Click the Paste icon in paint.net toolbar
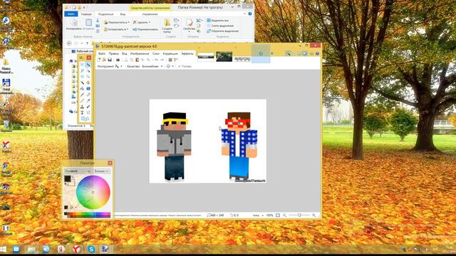The height and width of the screenshot is (256, 456). click(x=137, y=60)
